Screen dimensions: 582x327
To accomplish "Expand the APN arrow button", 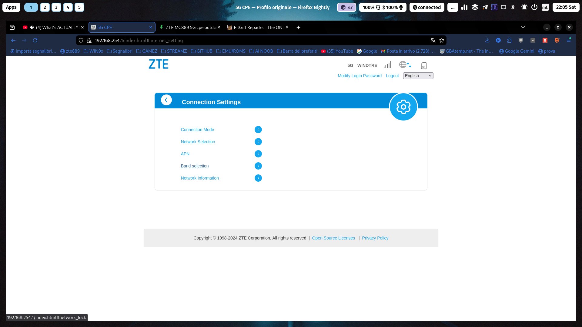I will (x=258, y=154).
